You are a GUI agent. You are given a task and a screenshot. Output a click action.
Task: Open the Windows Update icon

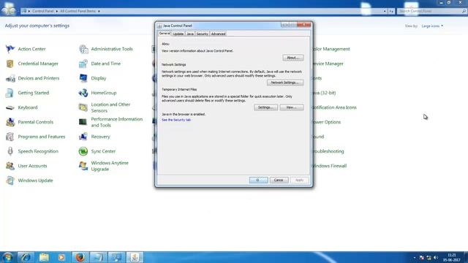10,180
